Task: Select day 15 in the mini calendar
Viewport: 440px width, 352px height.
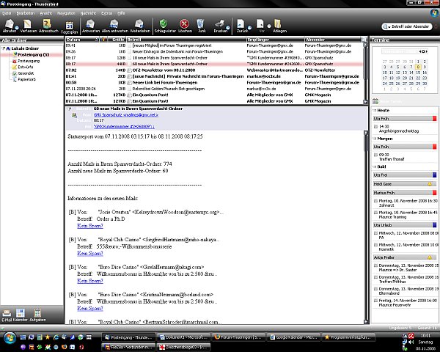Action: coord(418,73)
